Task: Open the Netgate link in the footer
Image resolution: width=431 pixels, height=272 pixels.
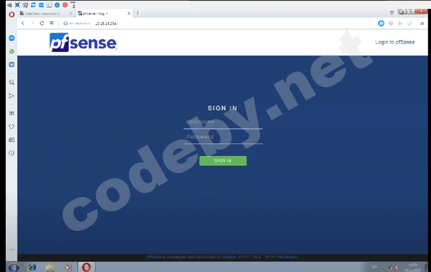Action: tap(229, 257)
